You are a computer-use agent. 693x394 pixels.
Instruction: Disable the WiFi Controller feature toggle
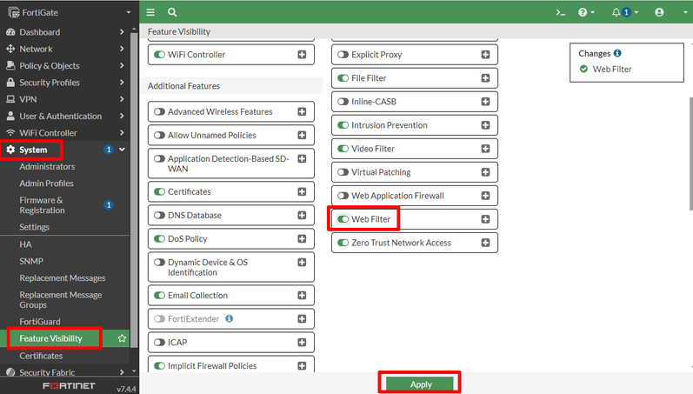click(x=159, y=55)
